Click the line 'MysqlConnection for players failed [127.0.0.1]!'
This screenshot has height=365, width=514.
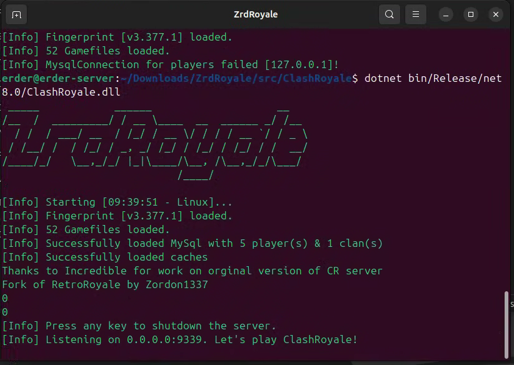pyautogui.click(x=171, y=64)
